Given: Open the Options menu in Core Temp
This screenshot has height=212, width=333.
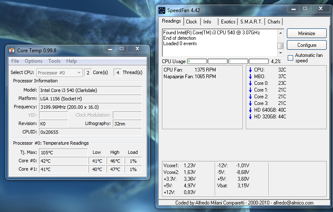Looking at the screenshot, I should tap(34, 61).
